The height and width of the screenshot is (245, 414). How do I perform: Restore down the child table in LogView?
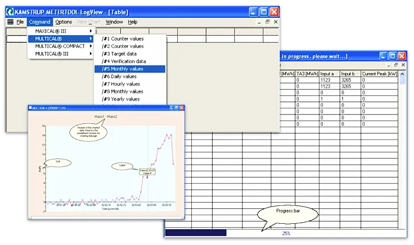(x=267, y=22)
